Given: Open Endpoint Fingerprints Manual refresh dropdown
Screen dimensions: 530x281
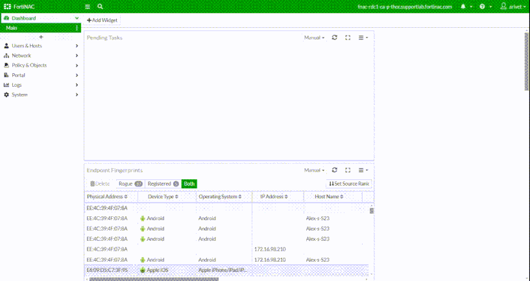Looking at the screenshot, I should pyautogui.click(x=315, y=170).
